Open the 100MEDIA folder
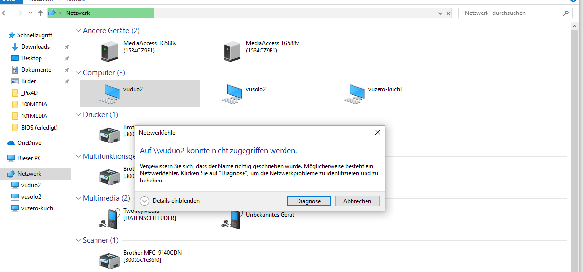The image size is (583, 272). (x=34, y=104)
